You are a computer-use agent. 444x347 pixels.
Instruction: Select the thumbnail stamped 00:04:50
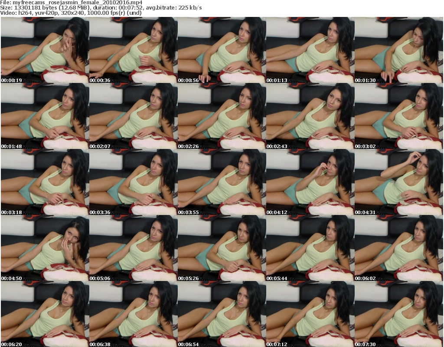coord(45,248)
